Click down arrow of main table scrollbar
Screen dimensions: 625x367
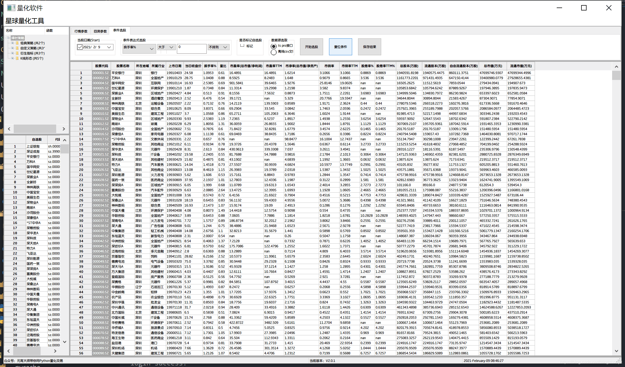(616, 351)
